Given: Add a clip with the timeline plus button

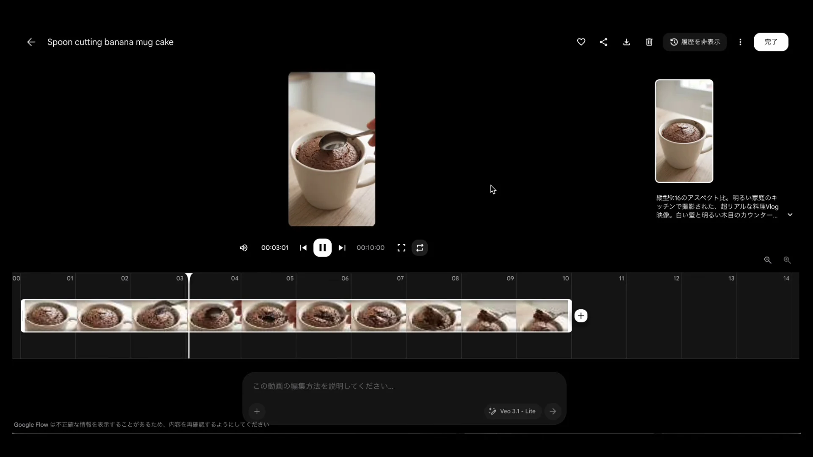Looking at the screenshot, I should pyautogui.click(x=581, y=316).
